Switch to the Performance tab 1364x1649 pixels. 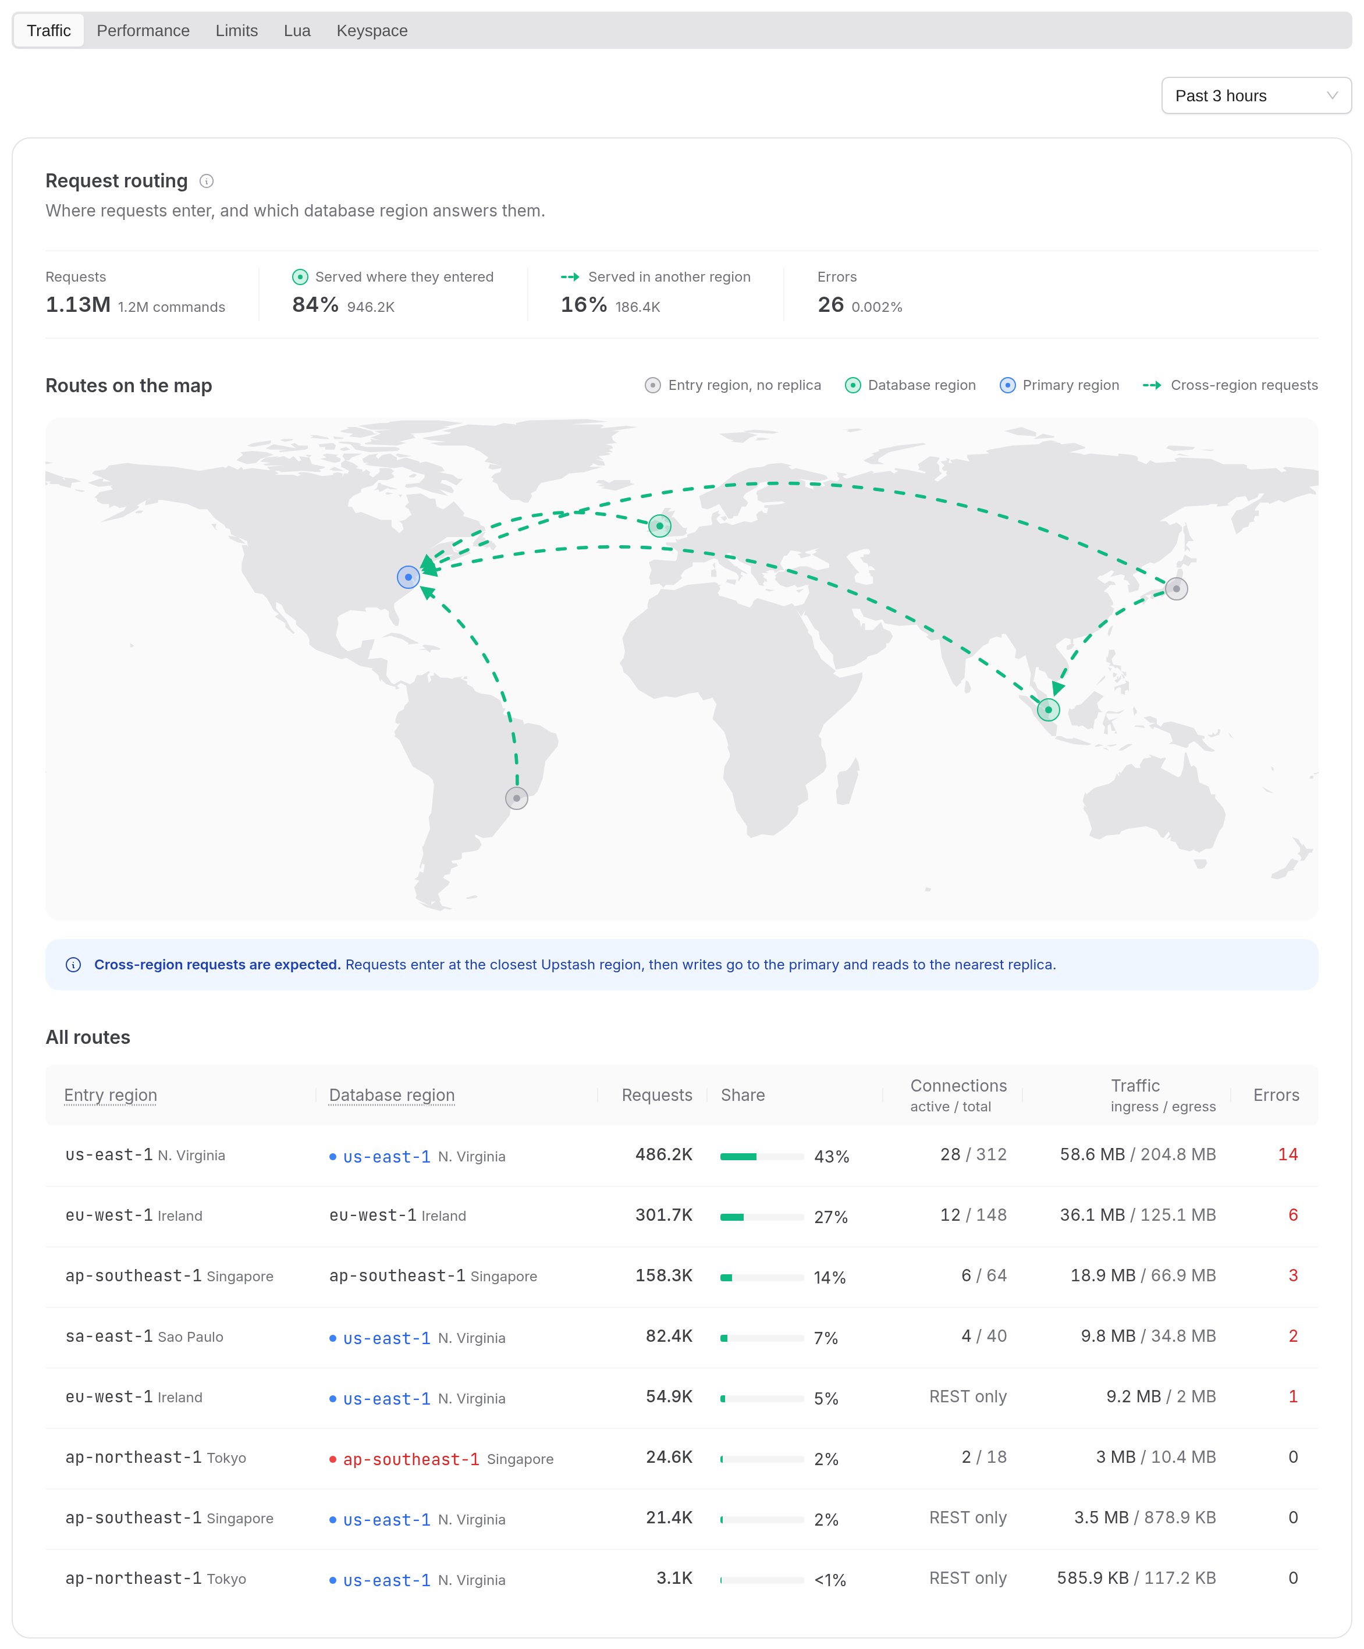143,31
